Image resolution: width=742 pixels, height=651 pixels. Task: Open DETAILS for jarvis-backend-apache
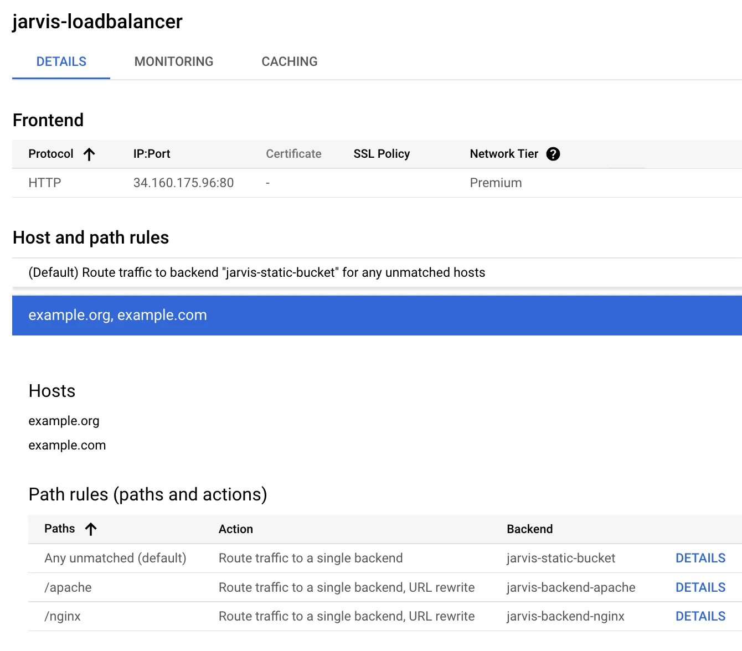tap(700, 587)
